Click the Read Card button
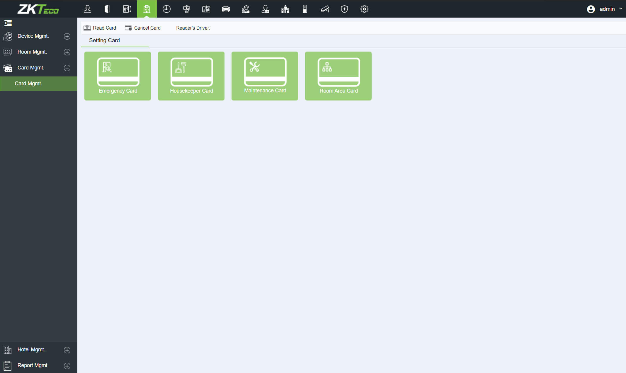626x373 pixels. pos(100,28)
